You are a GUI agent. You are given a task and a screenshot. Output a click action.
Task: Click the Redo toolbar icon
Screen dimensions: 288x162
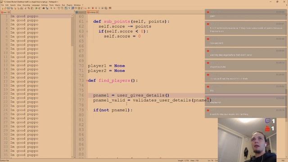click(x=40, y=8)
